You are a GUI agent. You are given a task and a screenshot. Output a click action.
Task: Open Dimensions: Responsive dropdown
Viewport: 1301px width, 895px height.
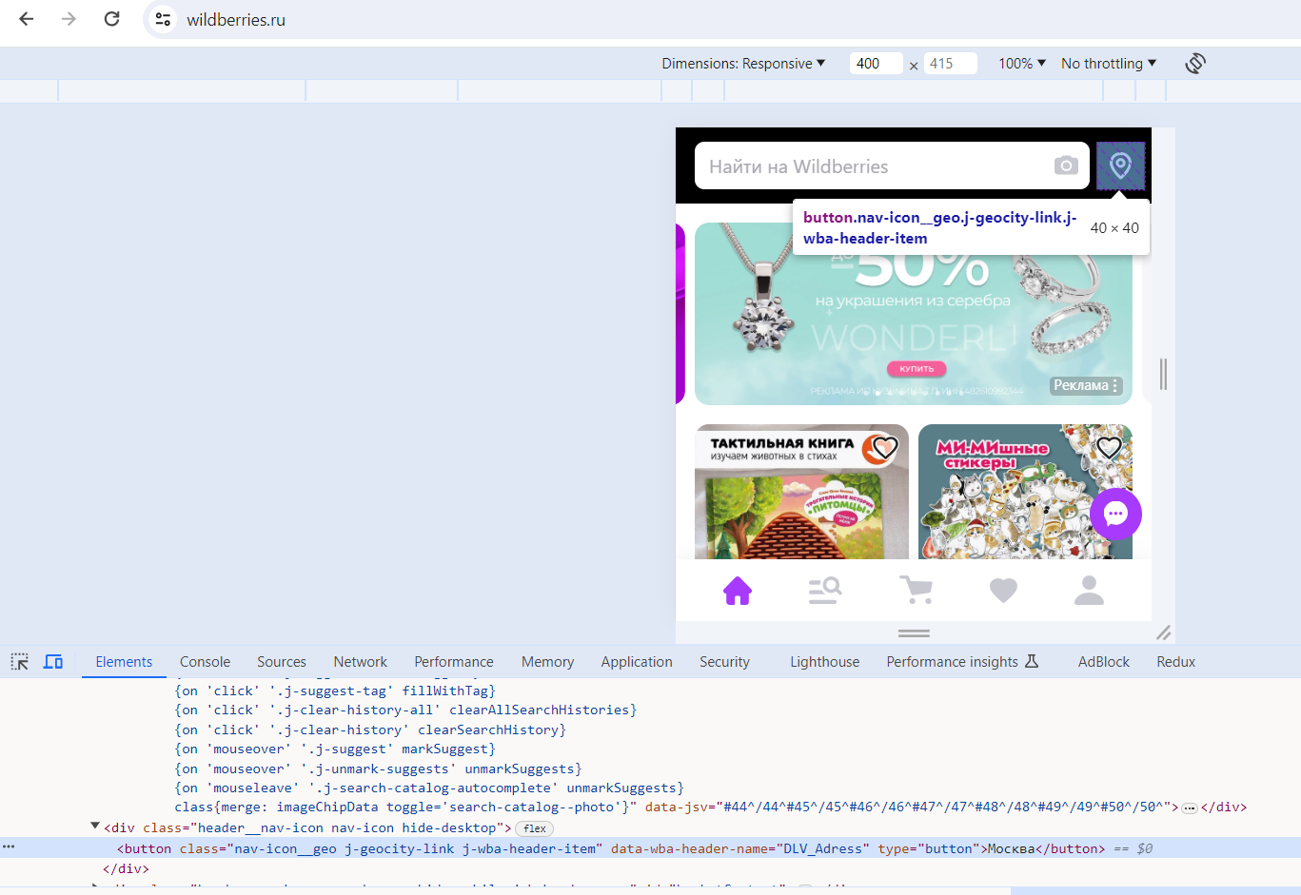click(x=743, y=64)
